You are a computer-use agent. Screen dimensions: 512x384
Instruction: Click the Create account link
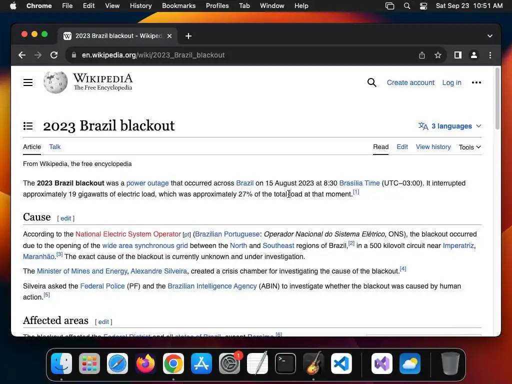tap(410, 82)
